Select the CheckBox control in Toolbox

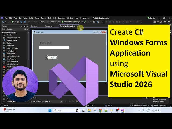(10, 46)
